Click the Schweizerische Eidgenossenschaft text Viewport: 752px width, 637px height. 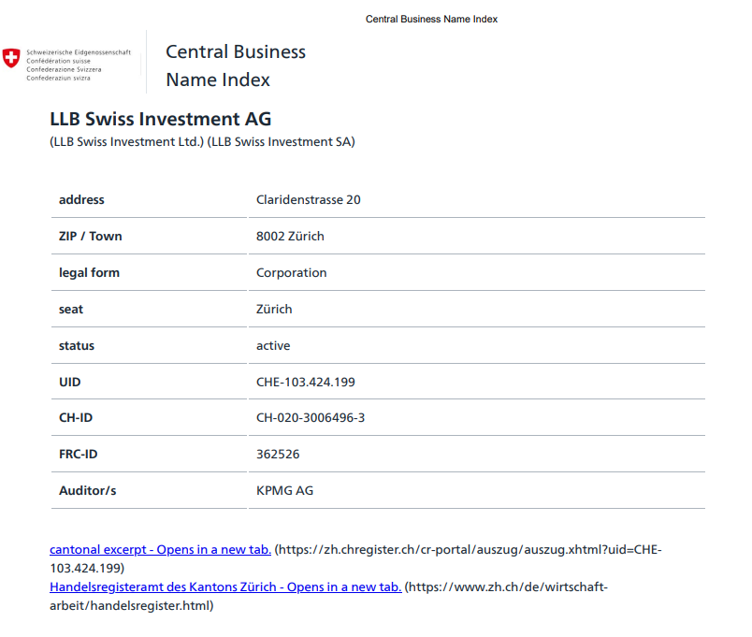coord(79,52)
